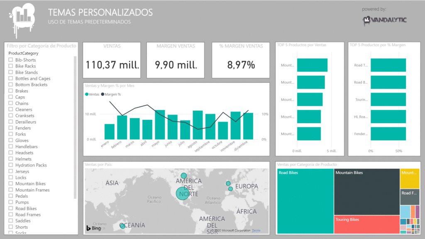
Task: Check the Bib-Shorts category checkbox
Action: pos(10,60)
